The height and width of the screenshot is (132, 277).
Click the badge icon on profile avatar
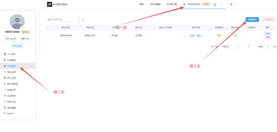[21, 27]
